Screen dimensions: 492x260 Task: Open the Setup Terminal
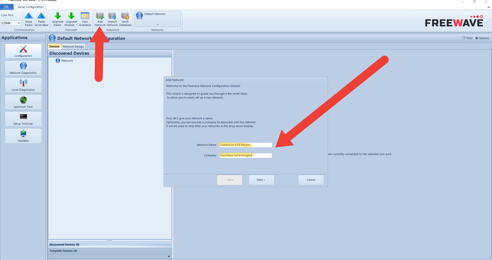[x=23, y=119]
